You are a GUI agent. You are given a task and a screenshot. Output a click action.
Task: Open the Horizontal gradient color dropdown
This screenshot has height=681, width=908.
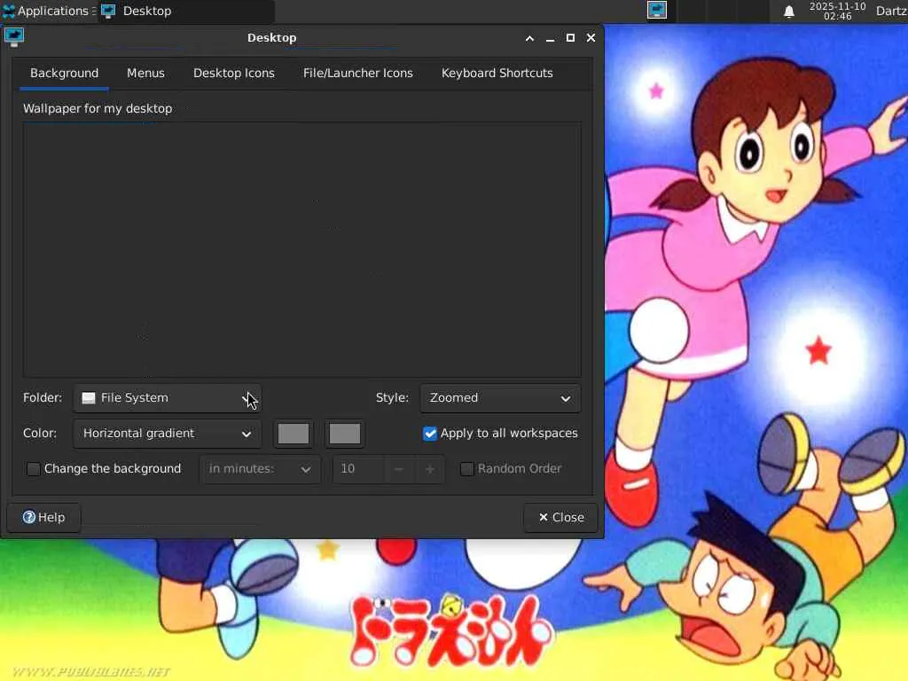point(167,434)
